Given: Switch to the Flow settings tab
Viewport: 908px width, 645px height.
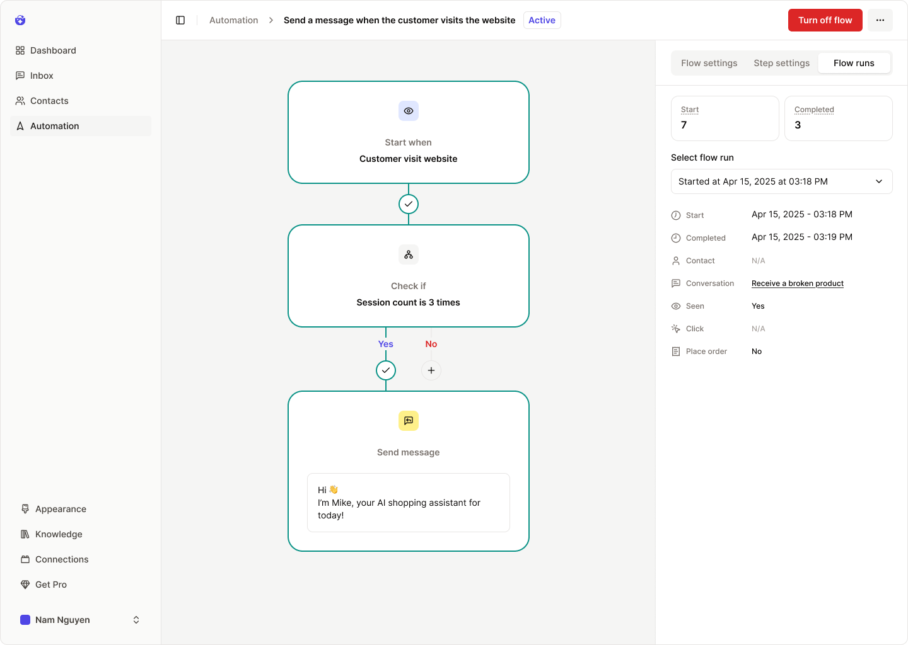Looking at the screenshot, I should pyautogui.click(x=709, y=63).
